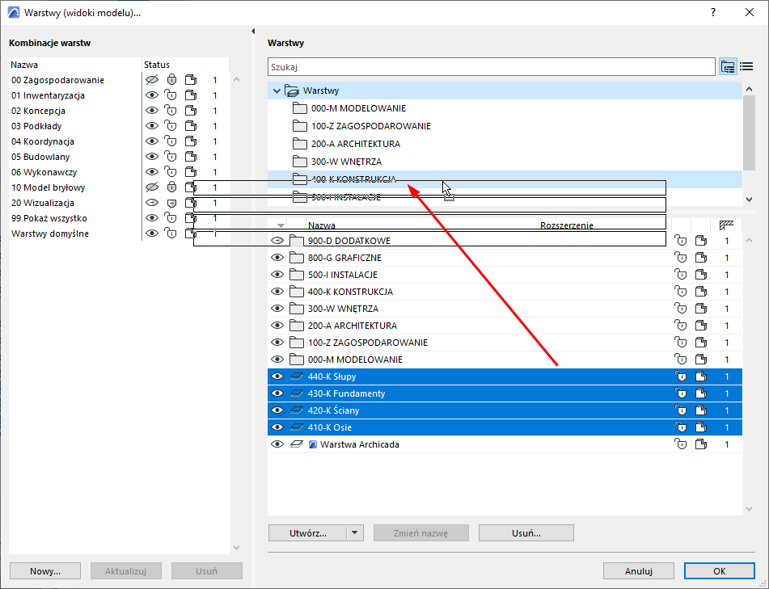Click intersection group column header icon
The width and height of the screenshot is (769, 589).
coord(726,225)
